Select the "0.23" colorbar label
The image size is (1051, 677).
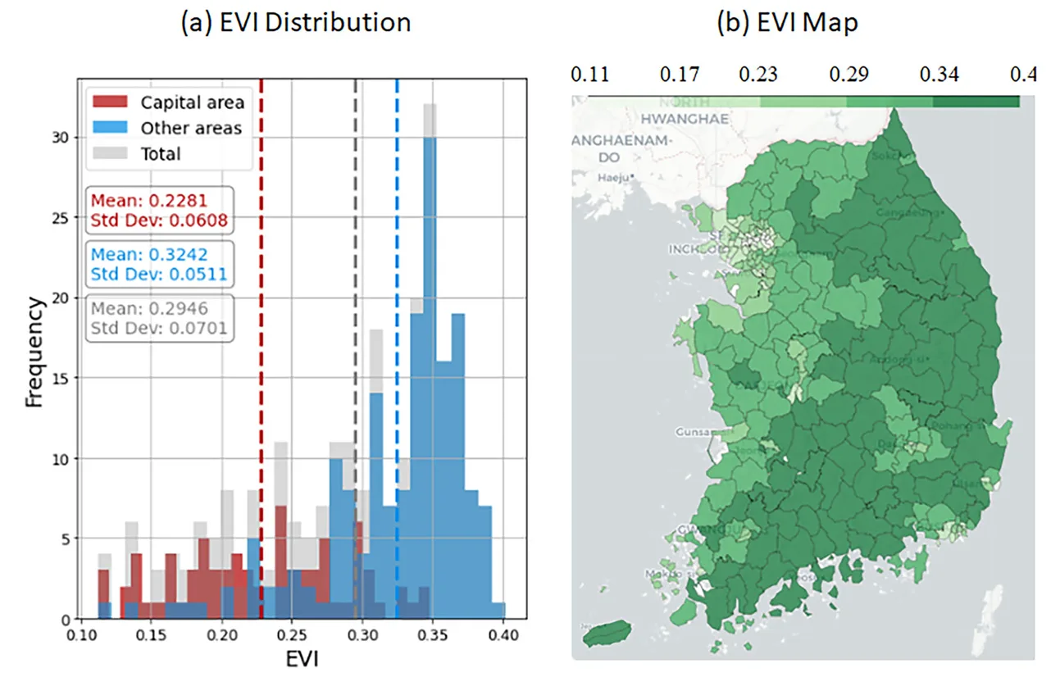coord(758,75)
